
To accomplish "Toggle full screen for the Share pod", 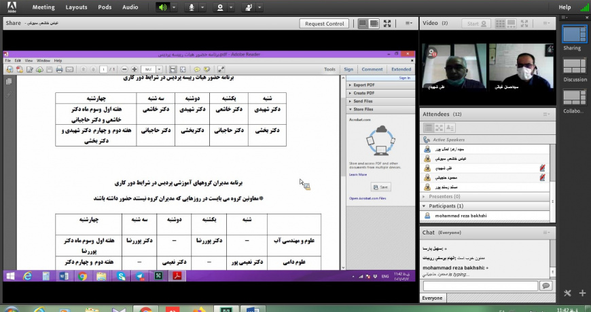I will 387,23.
